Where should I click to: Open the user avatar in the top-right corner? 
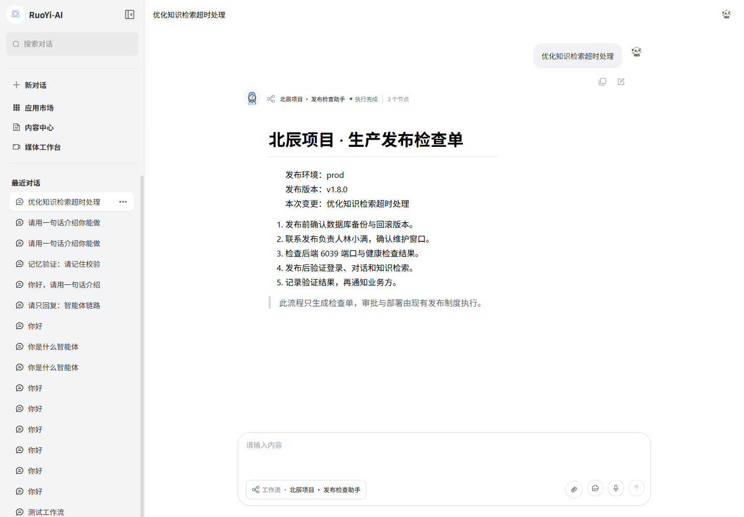726,14
